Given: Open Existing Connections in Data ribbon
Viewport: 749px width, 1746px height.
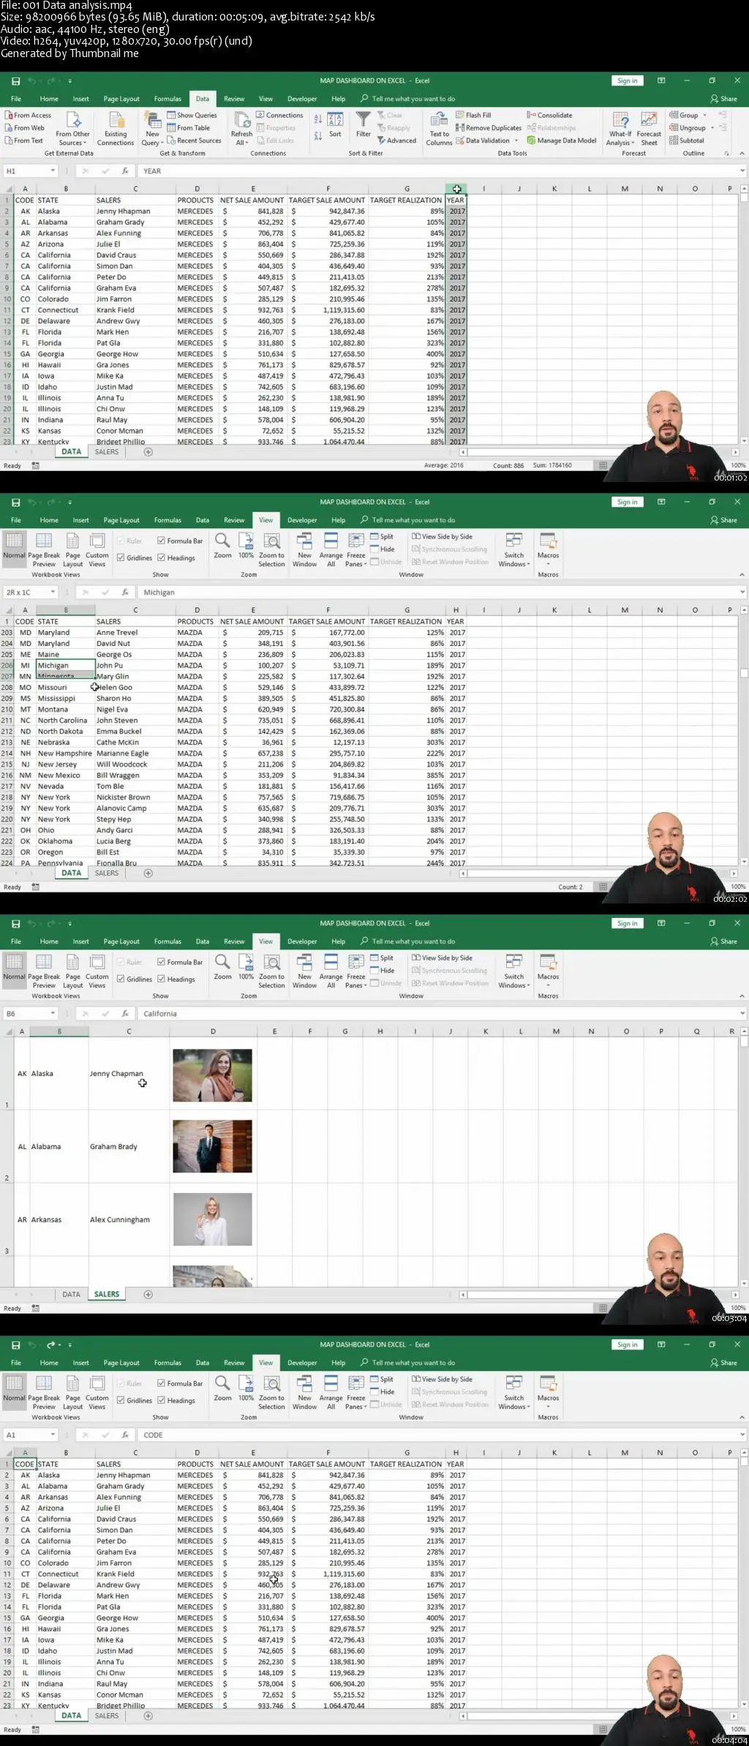Looking at the screenshot, I should point(116,128).
